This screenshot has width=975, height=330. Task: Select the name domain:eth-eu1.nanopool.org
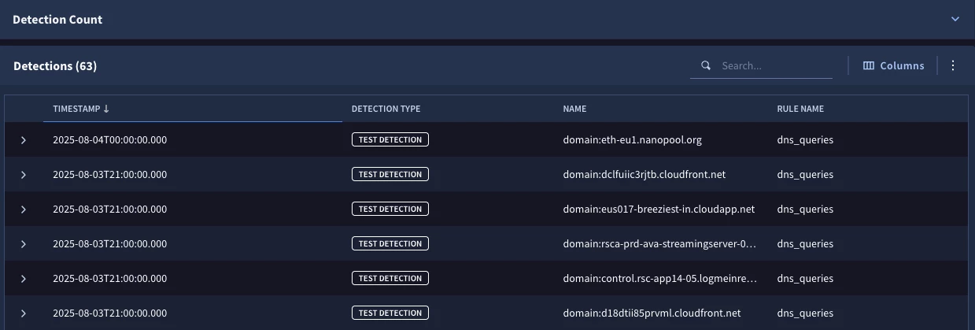pyautogui.click(x=632, y=140)
